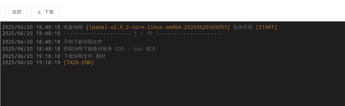Select the orange [TASK-END] tag

coord(79,63)
